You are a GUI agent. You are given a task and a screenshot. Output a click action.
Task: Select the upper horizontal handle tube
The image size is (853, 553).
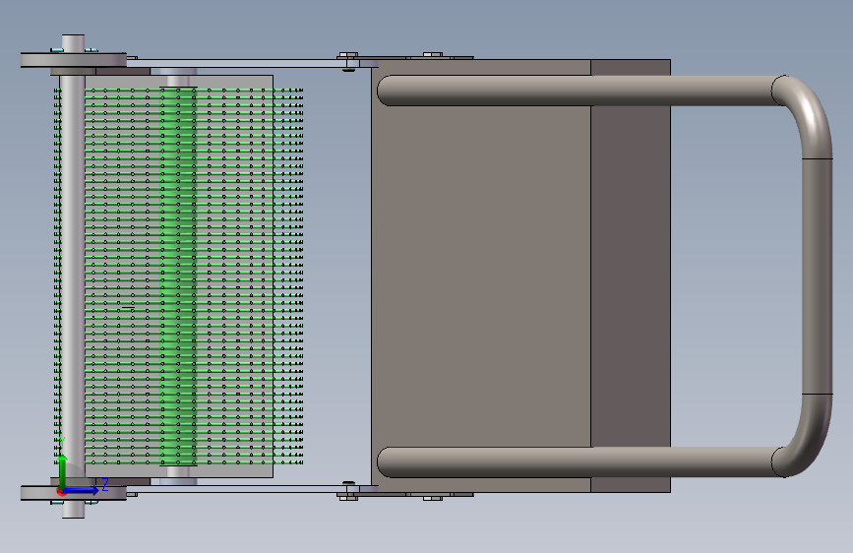(x=577, y=91)
